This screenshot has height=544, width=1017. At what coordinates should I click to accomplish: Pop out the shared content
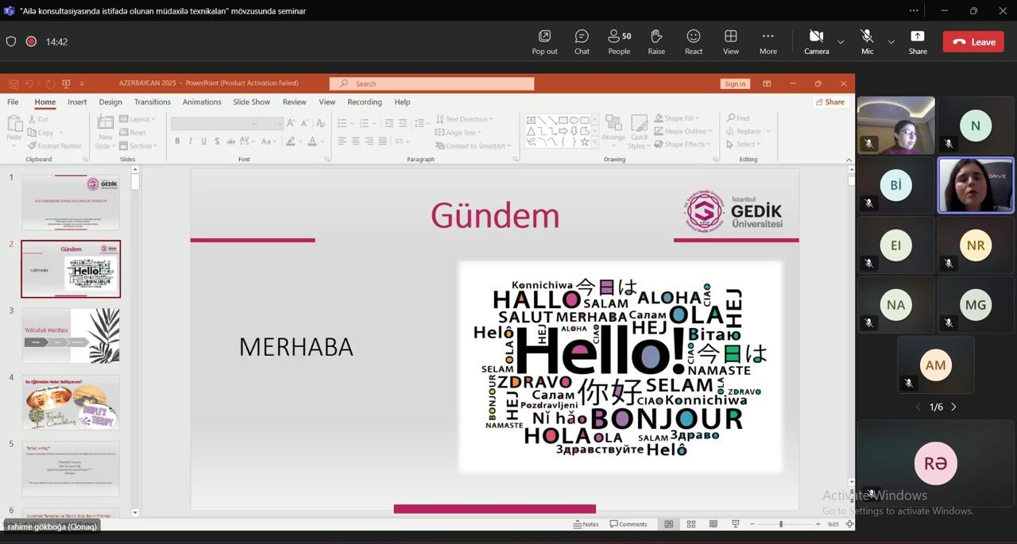tap(544, 41)
